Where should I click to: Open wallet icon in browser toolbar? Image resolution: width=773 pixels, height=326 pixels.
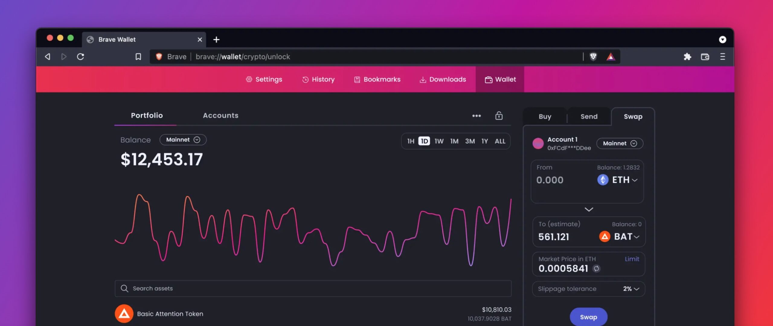[705, 56]
